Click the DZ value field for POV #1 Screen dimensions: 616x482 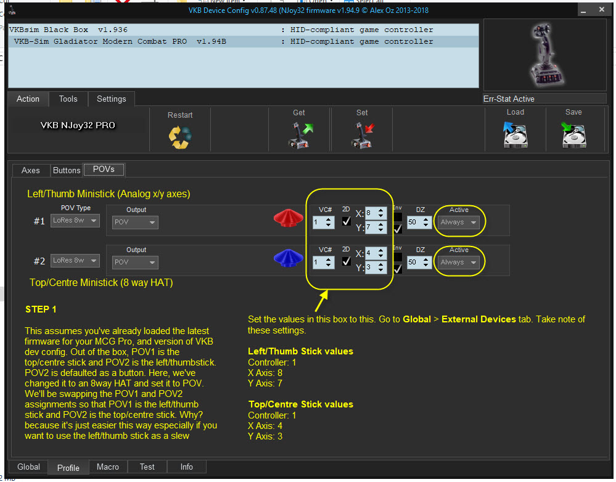click(416, 222)
